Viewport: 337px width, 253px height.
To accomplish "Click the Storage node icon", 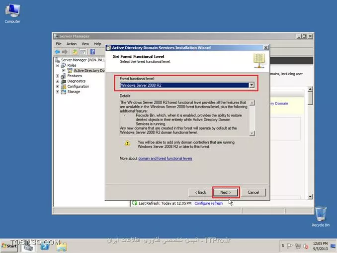I will [x=64, y=92].
